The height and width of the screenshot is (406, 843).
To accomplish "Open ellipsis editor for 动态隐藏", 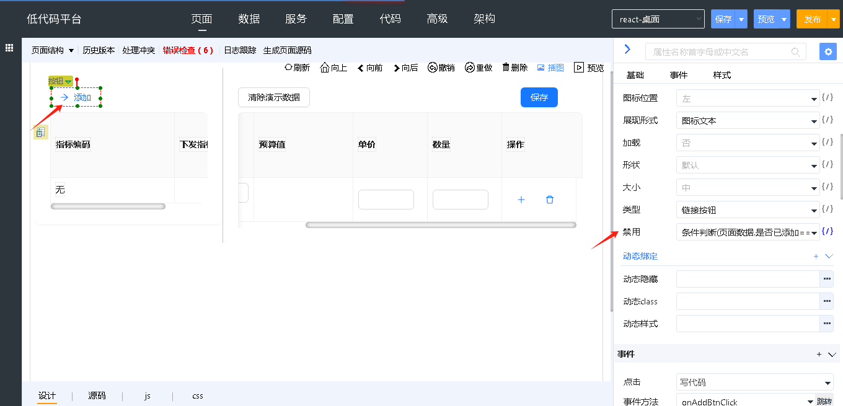I will (x=827, y=279).
